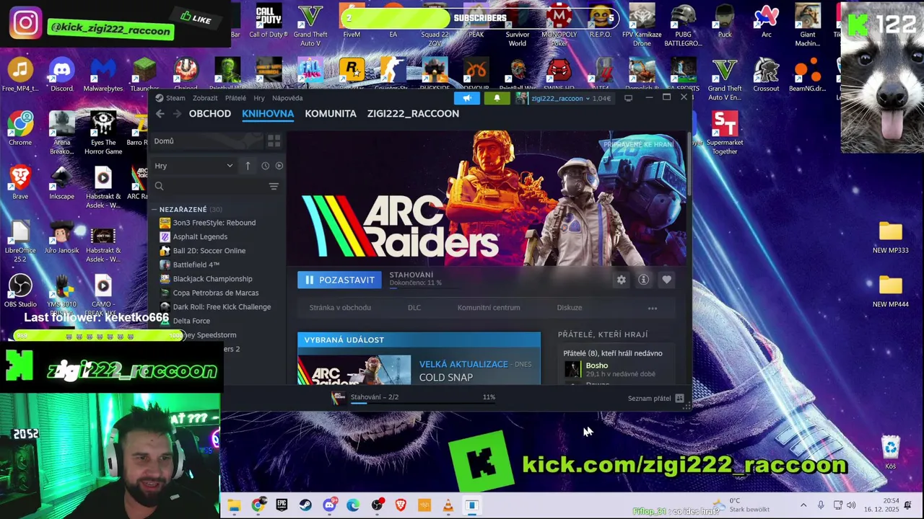Open NEW MP444 desktop folder
The height and width of the screenshot is (519, 924).
click(891, 291)
